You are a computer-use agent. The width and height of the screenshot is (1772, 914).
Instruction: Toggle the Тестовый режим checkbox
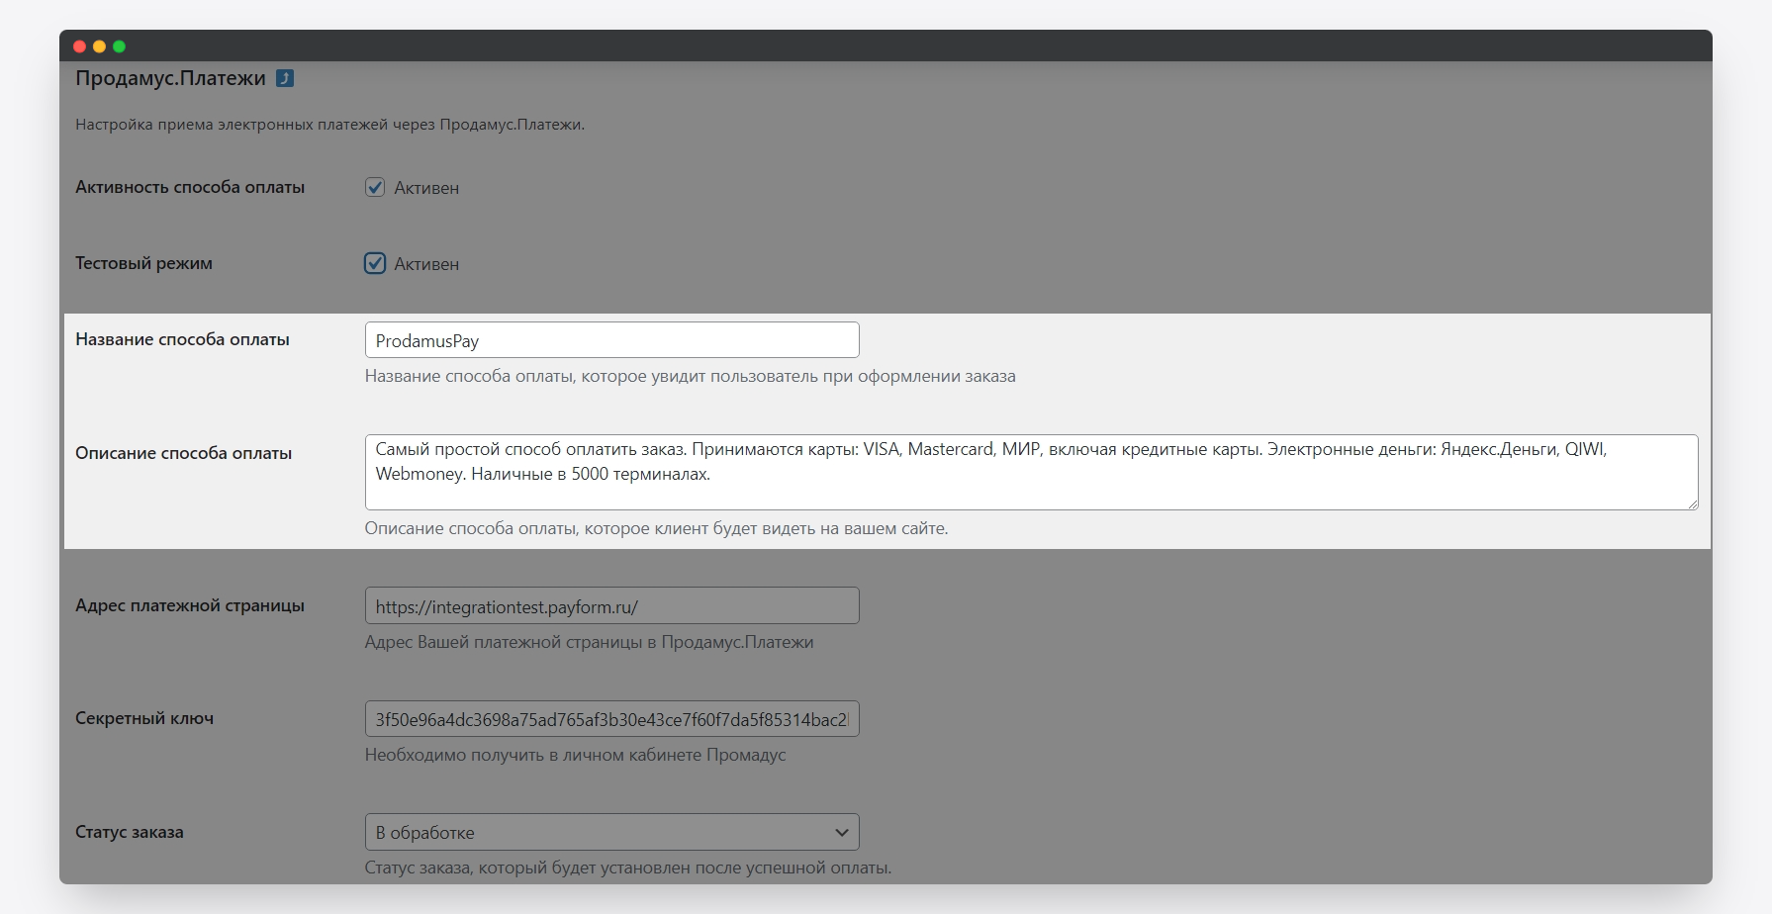point(375,263)
